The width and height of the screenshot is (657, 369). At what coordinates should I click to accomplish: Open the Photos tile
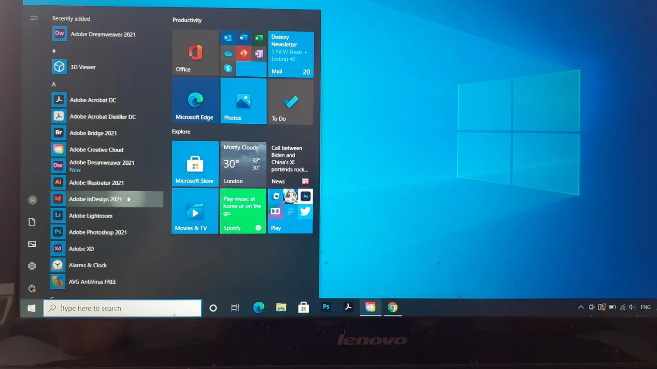click(x=244, y=101)
